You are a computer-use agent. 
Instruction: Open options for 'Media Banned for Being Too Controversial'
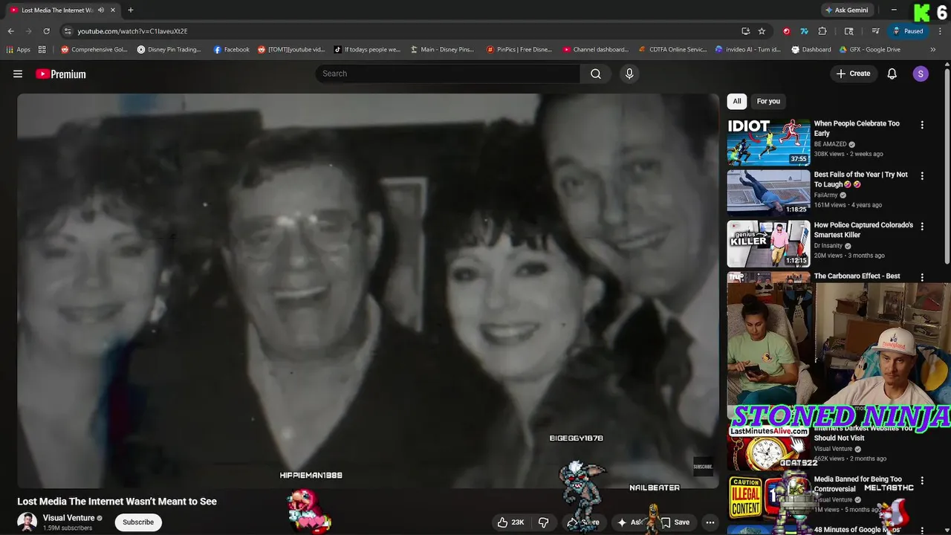pyautogui.click(x=922, y=481)
